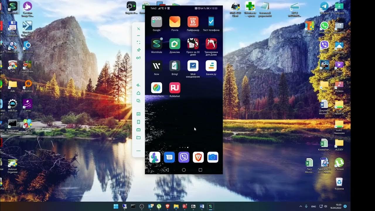The image size is (375, 211).
Task: Open Soft Organizer desktop shortcut
Action: (x=28, y=127)
